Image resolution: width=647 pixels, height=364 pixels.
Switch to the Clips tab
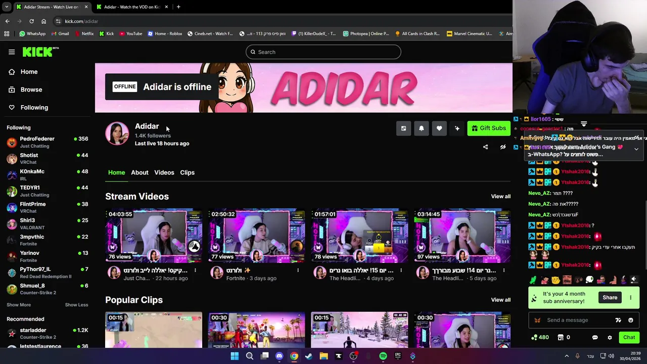(x=187, y=172)
